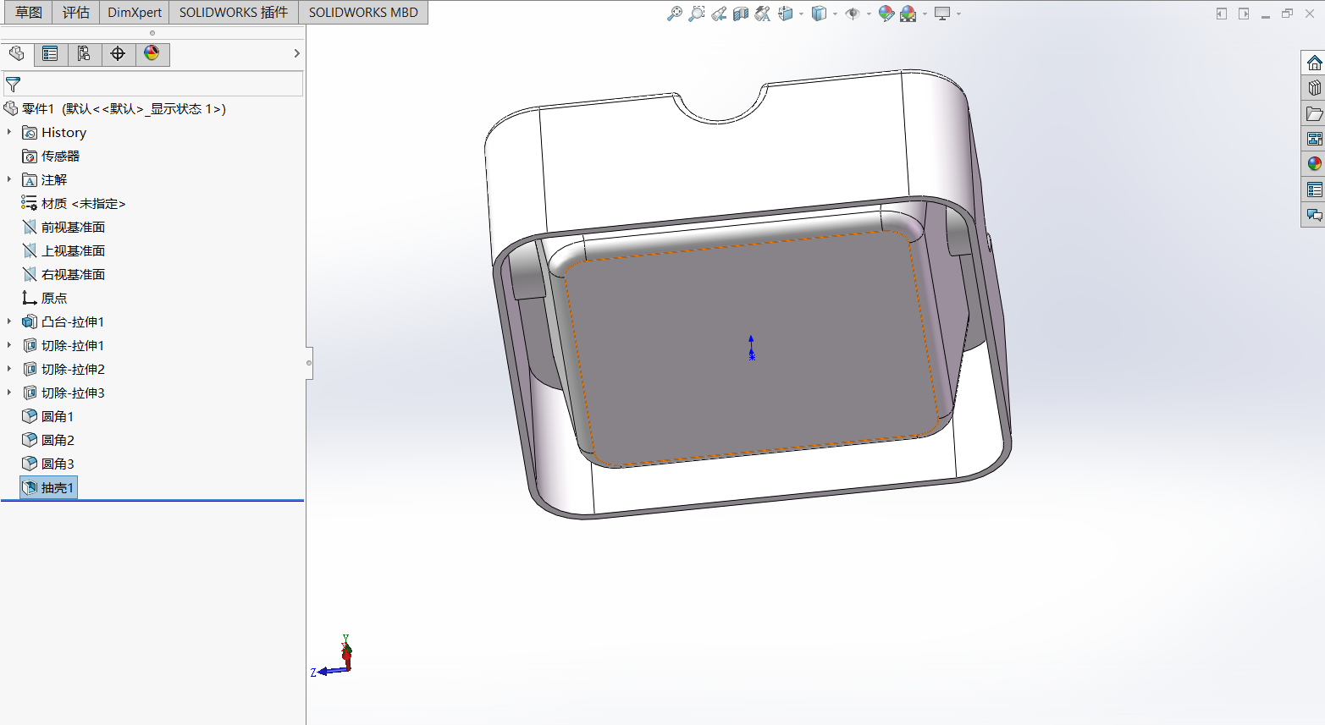This screenshot has width=1325, height=725.
Task: Toggle the left panel display button
Action: click(1221, 14)
